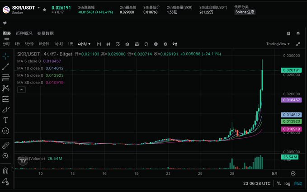This screenshot has height=192, width=307.
Task: Click the zoom-in magnifier tool
Action: (5, 156)
